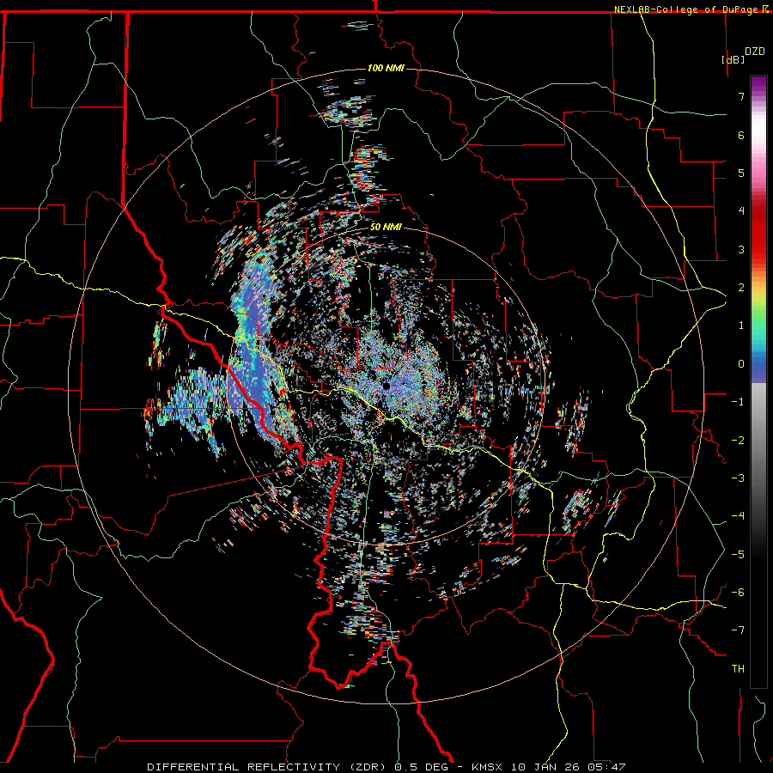The image size is (773, 773).
Task: Click DIFFERENTIAL REFLECTIVITY (ZDR) caption text
Action: tap(268, 767)
